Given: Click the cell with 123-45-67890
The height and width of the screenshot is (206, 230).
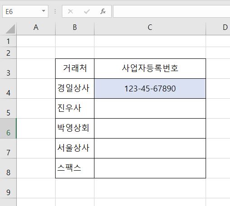Looking at the screenshot, I should [150, 89].
